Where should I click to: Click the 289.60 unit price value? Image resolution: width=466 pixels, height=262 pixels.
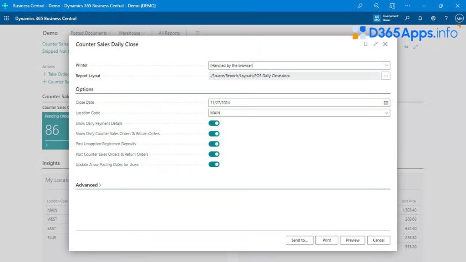410,219
